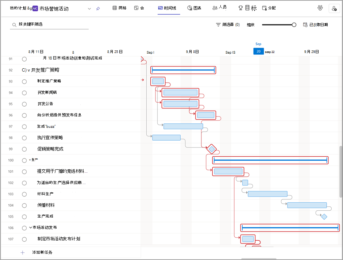Select the 时间线 timeline tab
The height and width of the screenshot is (260, 343).
pos(167,8)
